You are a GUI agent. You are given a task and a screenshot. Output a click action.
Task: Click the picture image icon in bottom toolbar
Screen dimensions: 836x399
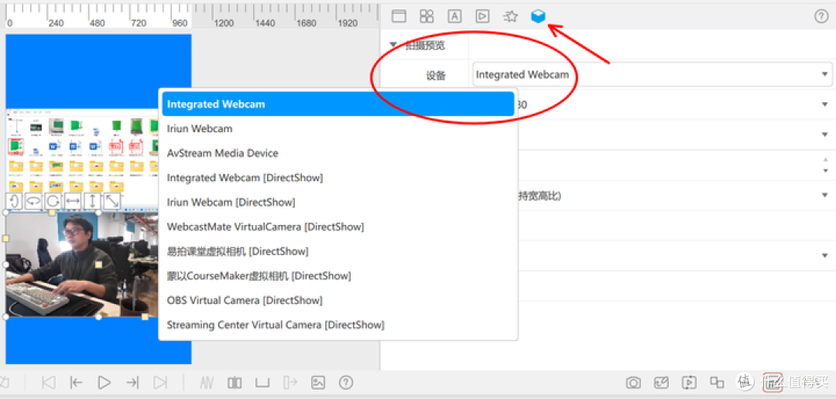click(318, 382)
